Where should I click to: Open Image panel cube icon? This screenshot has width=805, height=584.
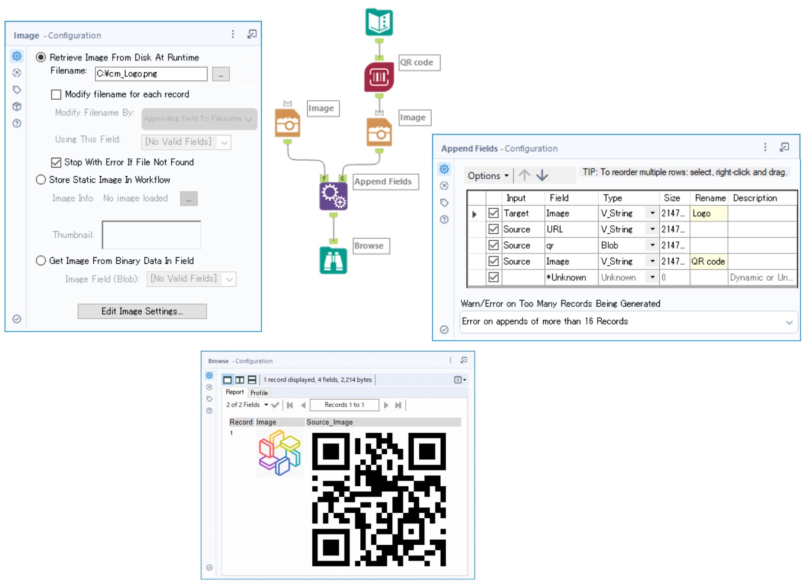coord(17,106)
